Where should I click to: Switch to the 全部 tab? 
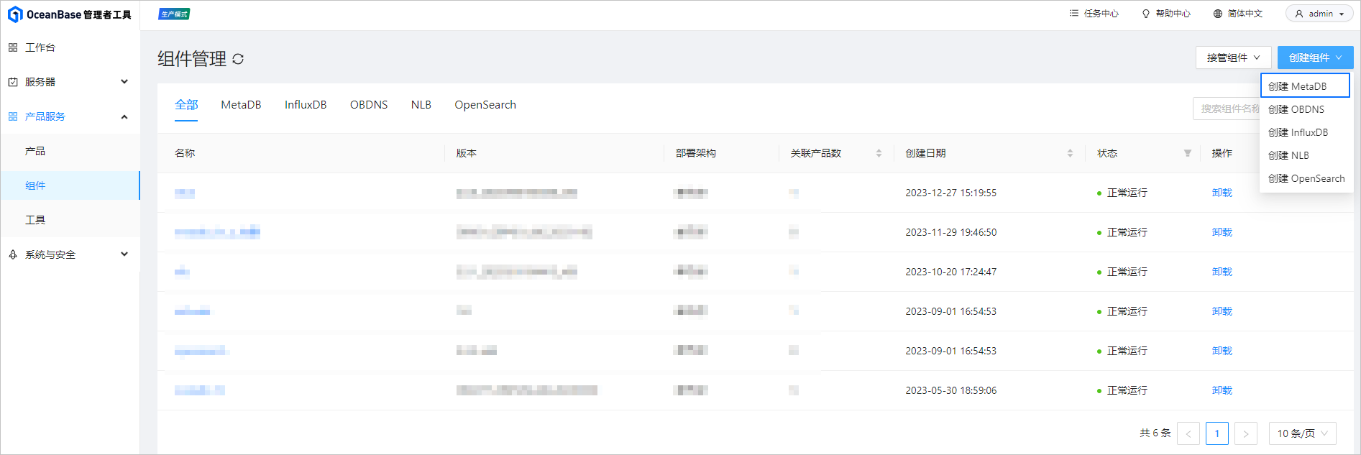coord(186,105)
